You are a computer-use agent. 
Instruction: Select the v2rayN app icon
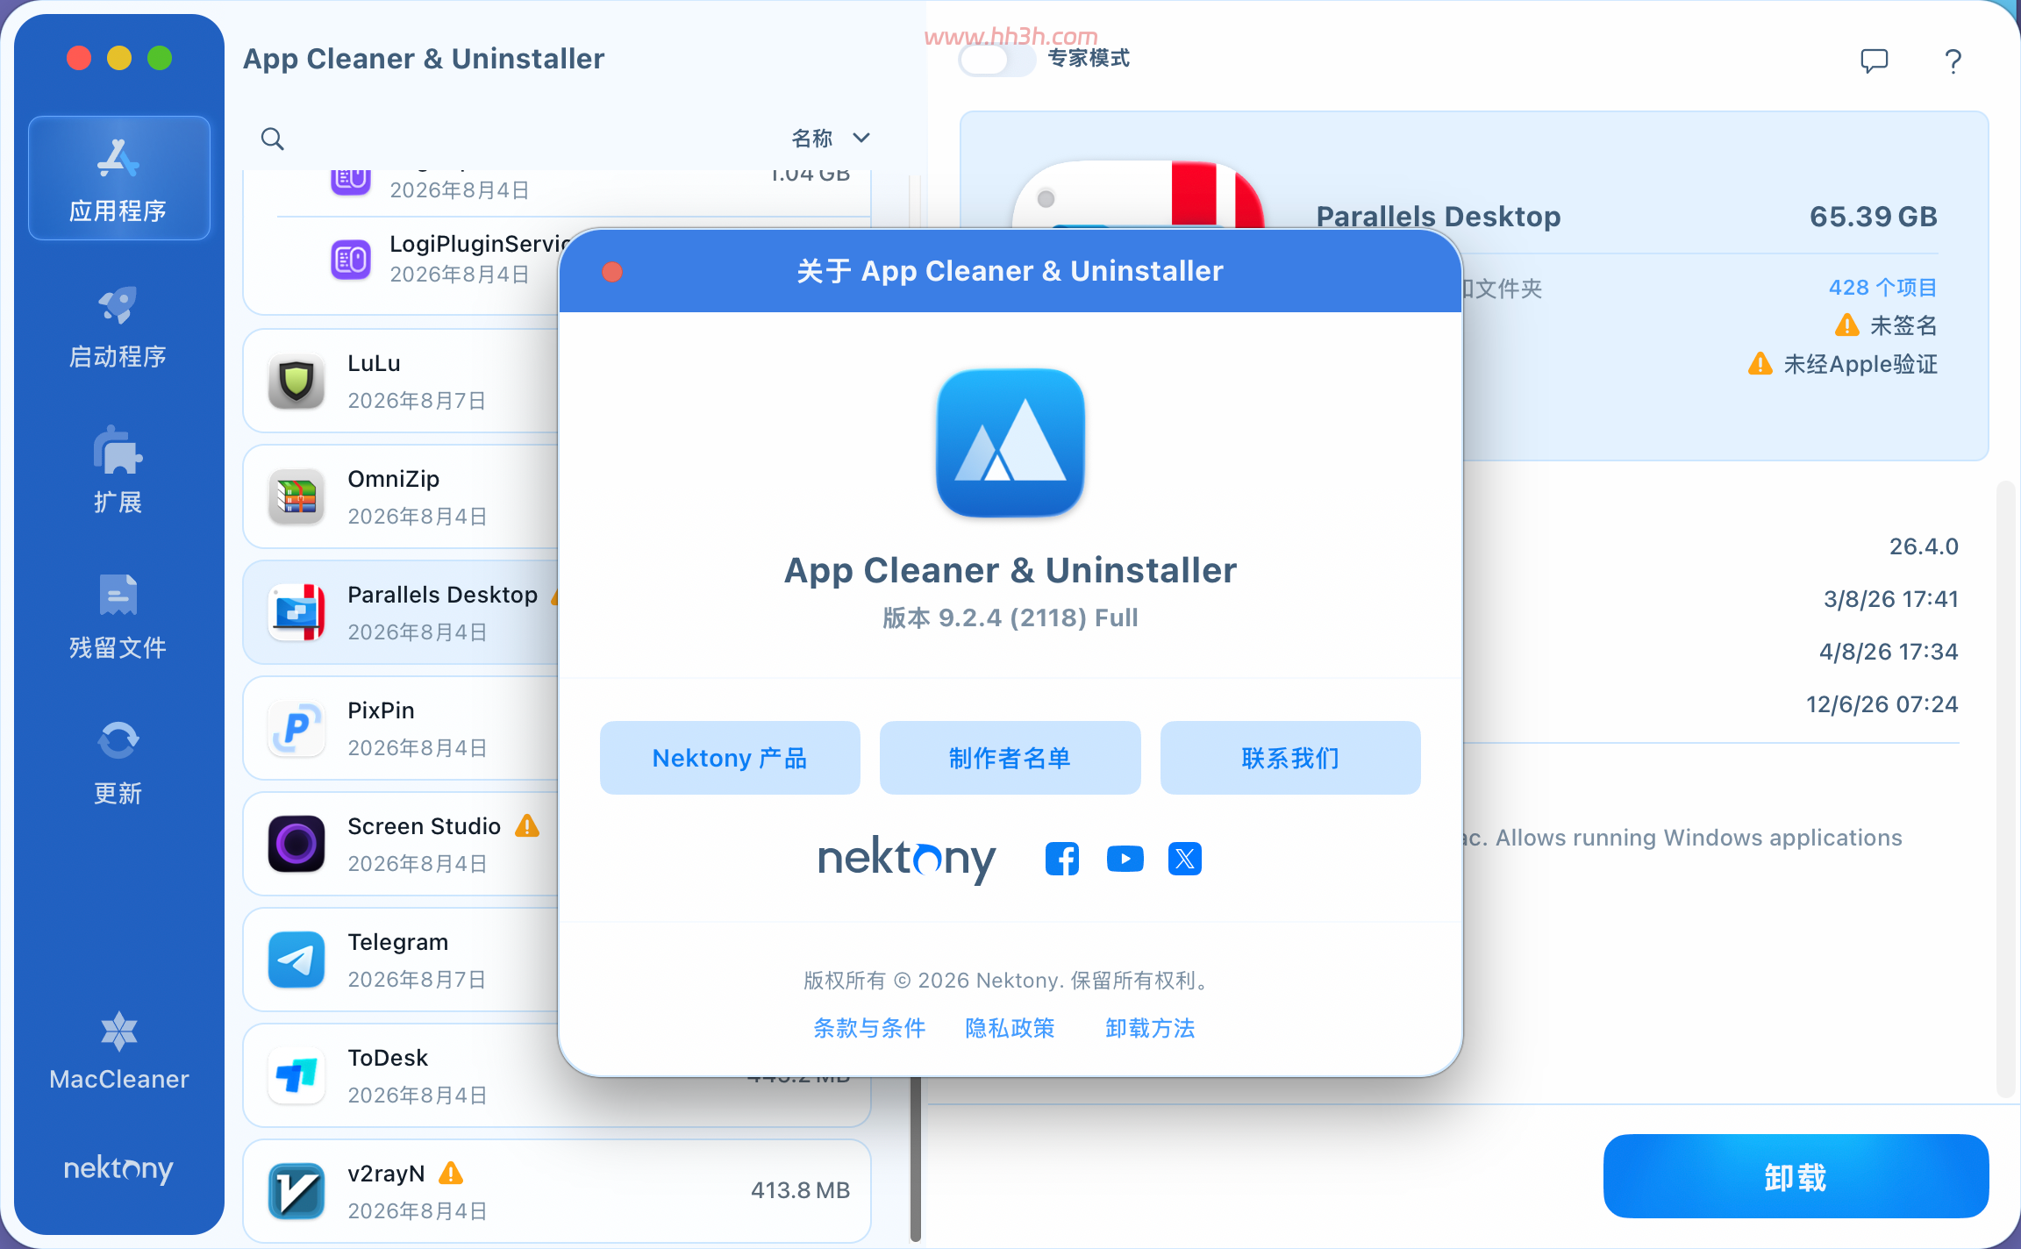[x=296, y=1192]
